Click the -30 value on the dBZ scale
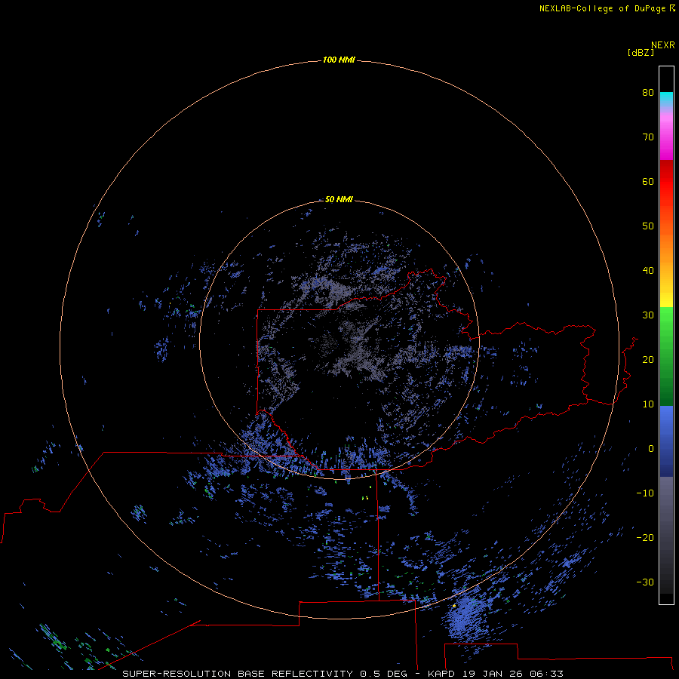This screenshot has height=679, width=679. [x=645, y=582]
